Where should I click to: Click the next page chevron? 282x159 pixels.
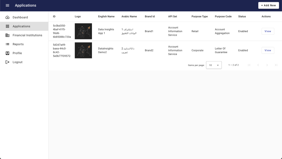click(267, 65)
